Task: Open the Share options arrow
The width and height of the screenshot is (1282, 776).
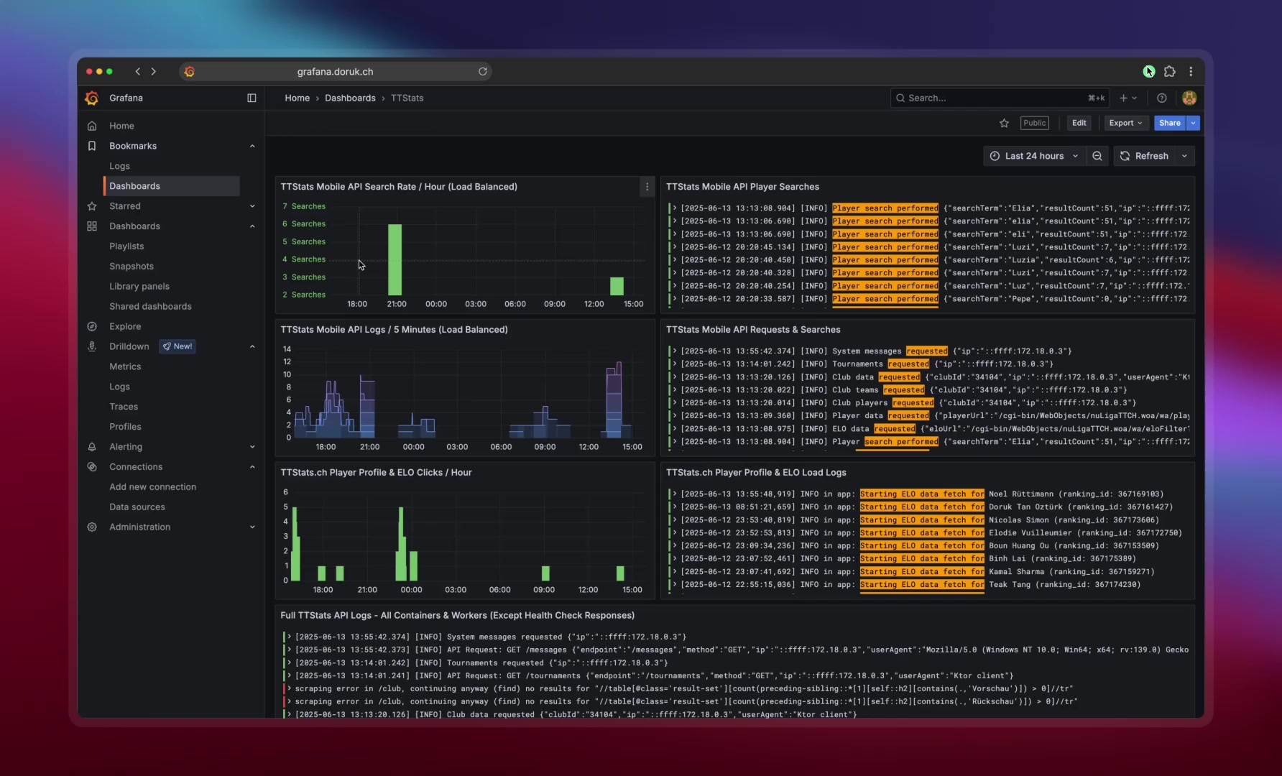Action: (x=1193, y=124)
